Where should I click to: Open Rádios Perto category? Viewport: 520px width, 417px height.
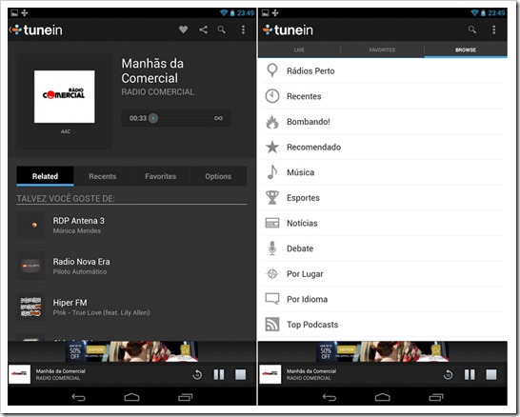pos(383,70)
